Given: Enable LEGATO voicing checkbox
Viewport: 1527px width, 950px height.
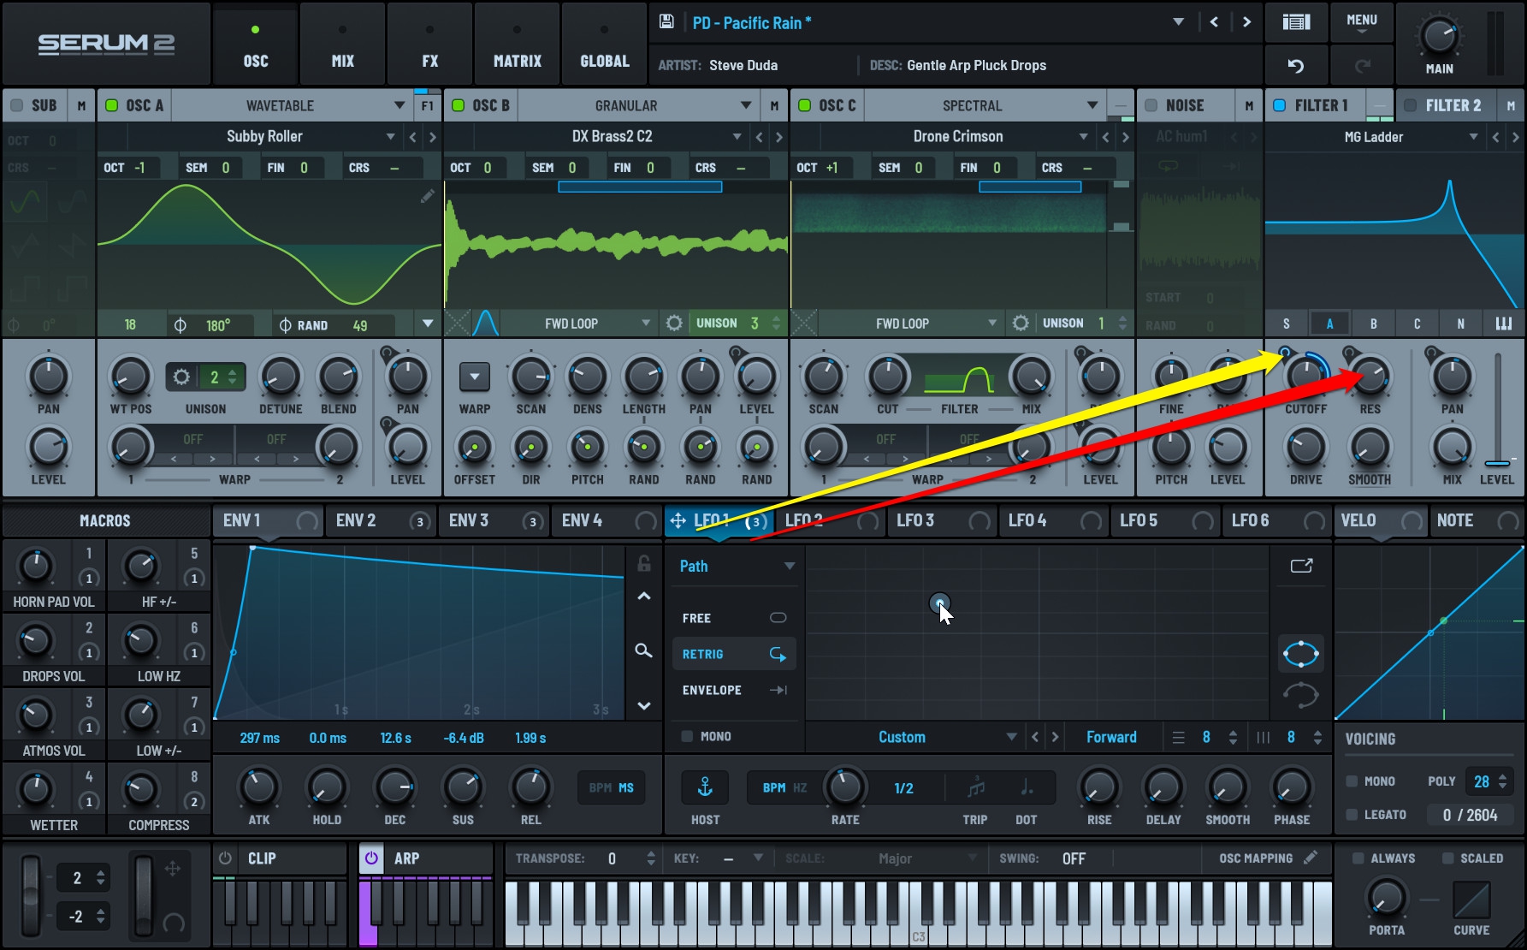Looking at the screenshot, I should tap(1352, 815).
